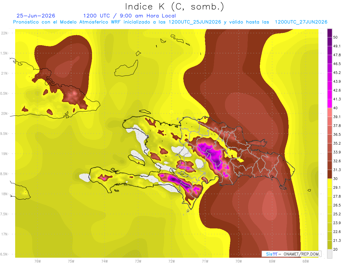
Task: Select the legend value '26.5'
Action: click(337, 205)
